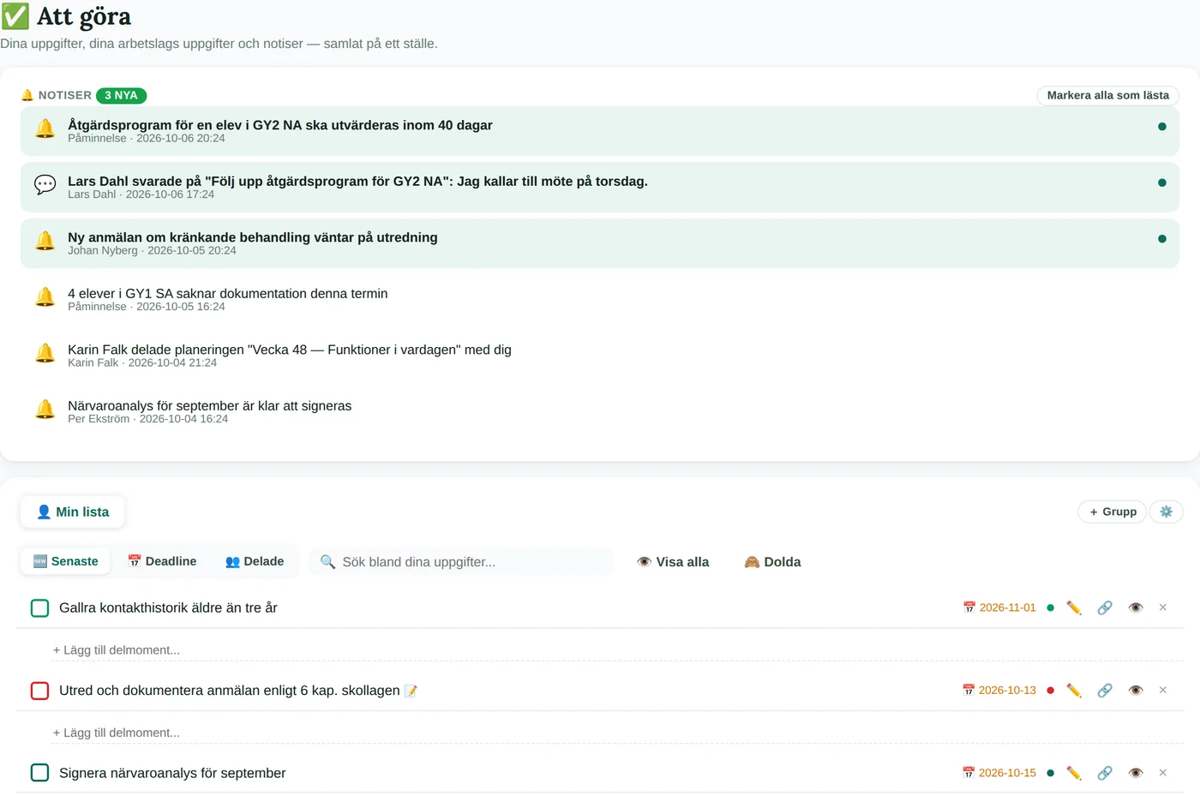Screen dimensions: 1200x796
Task: Sort tasks by Deadline tab
Action: tap(162, 561)
